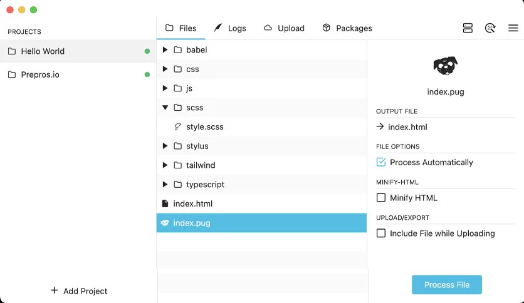Viewport: 524px width, 303px height.
Task: Click the index.pug title in details panel
Action: [446, 92]
